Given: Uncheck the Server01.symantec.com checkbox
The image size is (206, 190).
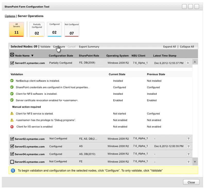Looking at the screenshot, I should click(x=12, y=63).
